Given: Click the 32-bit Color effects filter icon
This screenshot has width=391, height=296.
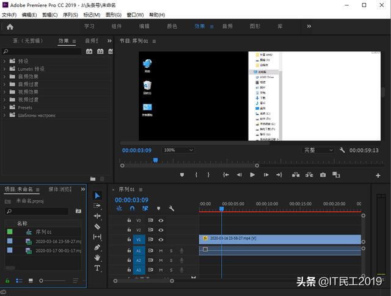Looking at the screenshot, I should (x=100, y=51).
